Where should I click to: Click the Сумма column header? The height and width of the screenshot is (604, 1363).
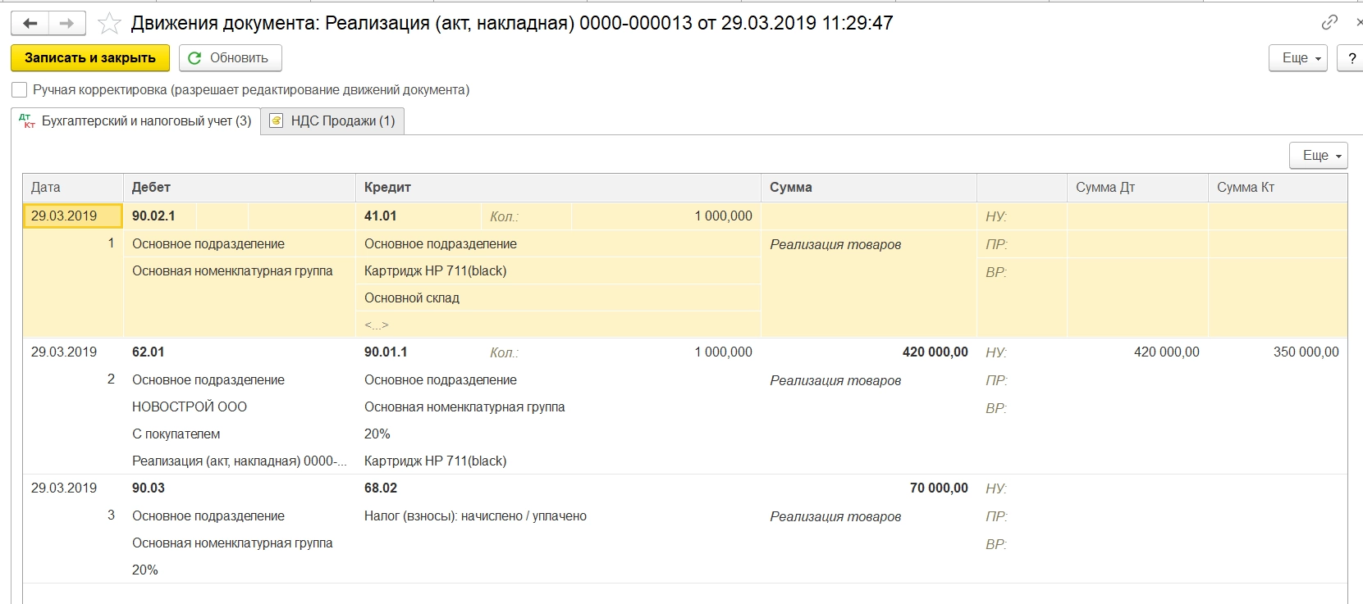(791, 188)
